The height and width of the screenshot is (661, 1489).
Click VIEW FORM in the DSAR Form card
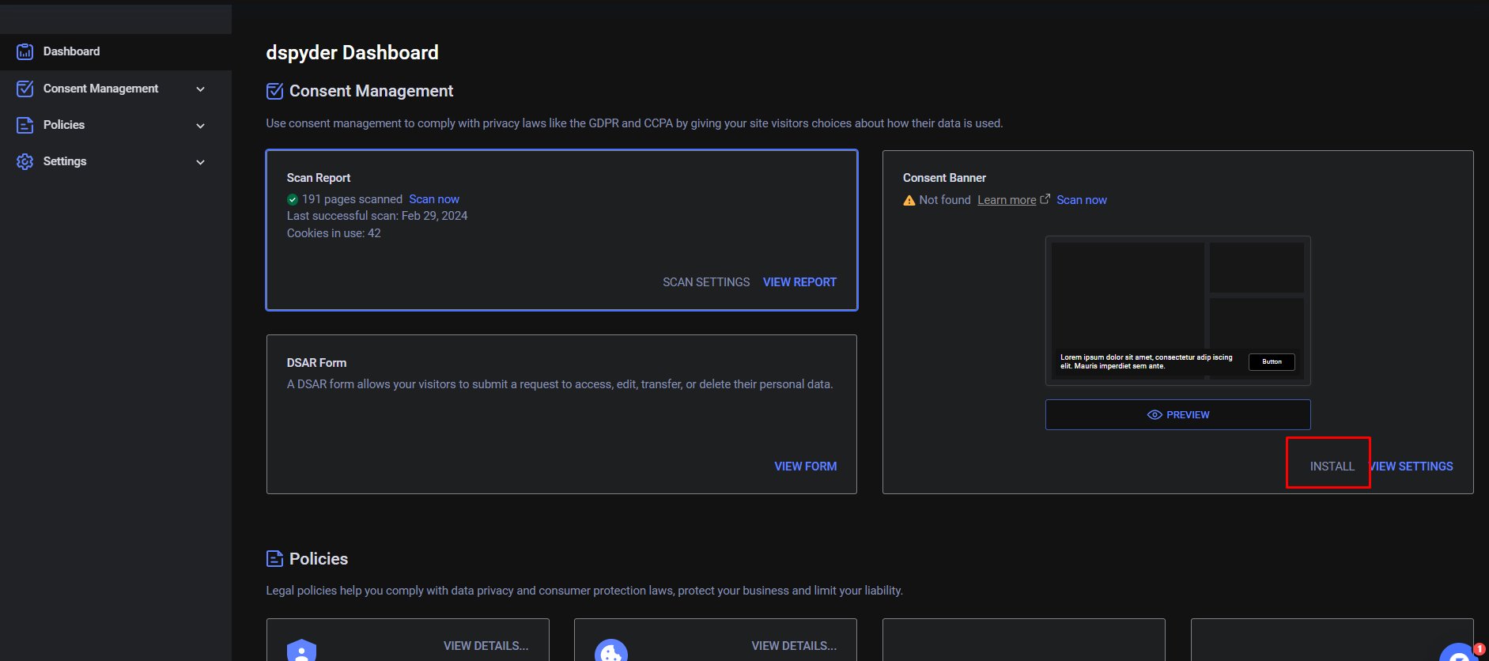(806, 466)
